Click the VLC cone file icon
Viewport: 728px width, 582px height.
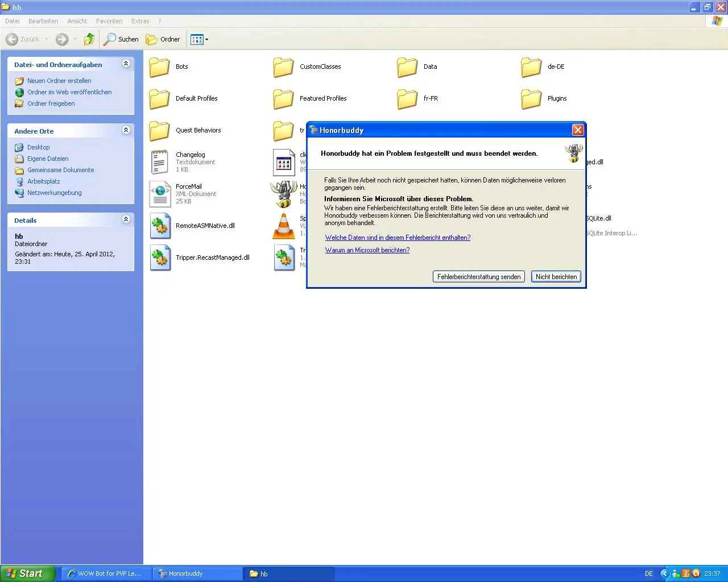point(283,226)
